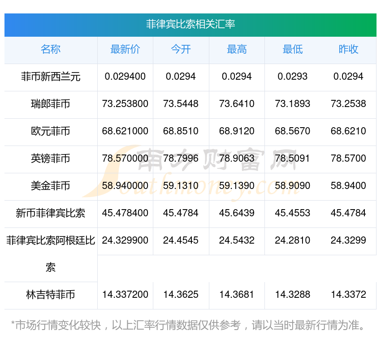The image size is (381, 339).
Task: Select the 最低 column header
Action: click(x=292, y=49)
